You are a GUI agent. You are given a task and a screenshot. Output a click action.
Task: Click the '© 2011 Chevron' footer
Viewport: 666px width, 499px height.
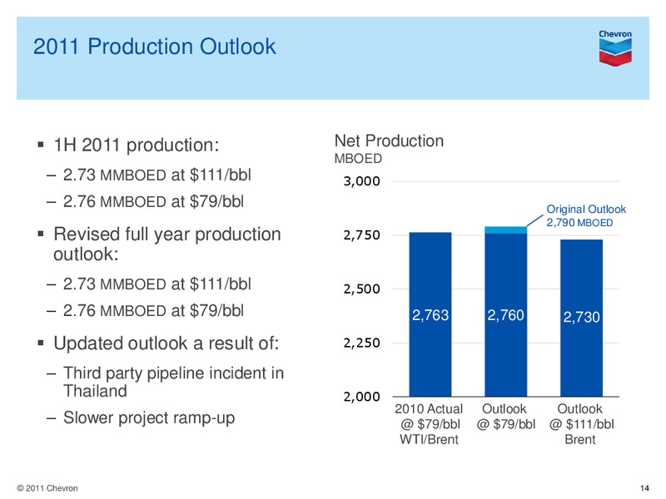pyautogui.click(x=47, y=488)
